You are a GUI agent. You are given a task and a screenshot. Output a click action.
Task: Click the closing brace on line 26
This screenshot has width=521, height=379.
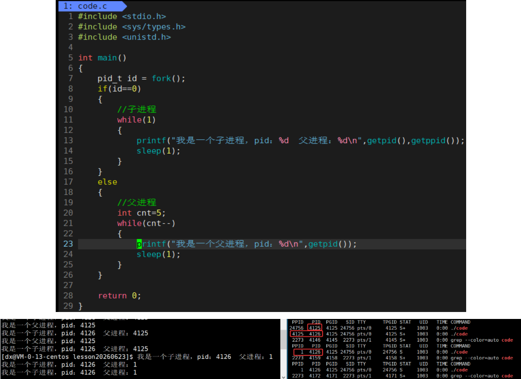coord(100,275)
